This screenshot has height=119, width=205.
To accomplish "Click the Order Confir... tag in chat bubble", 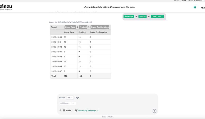I will point(157,16).
